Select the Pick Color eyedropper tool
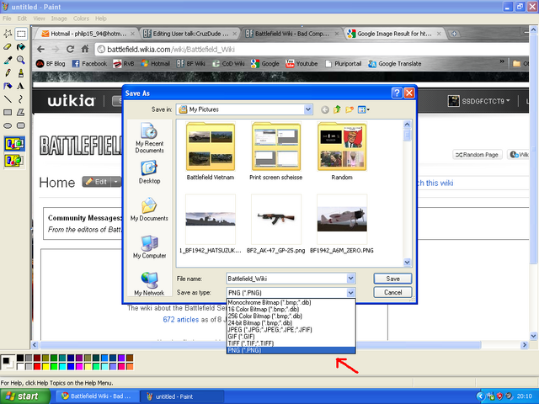 pos(8,60)
